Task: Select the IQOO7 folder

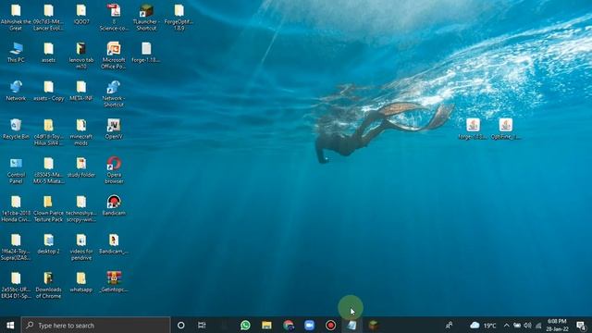Action: click(x=81, y=15)
